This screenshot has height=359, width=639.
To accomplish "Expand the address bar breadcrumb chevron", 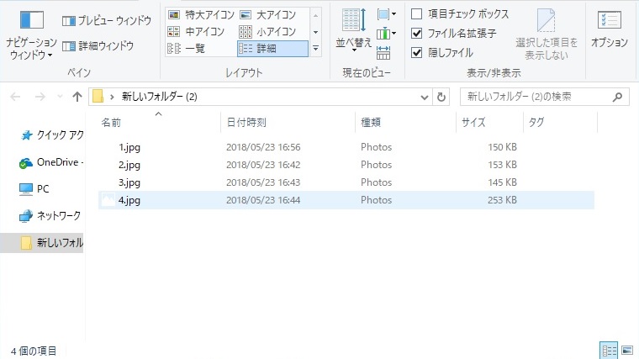I will pos(112,97).
